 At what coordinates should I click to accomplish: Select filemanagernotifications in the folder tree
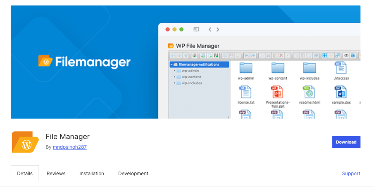(x=199, y=64)
